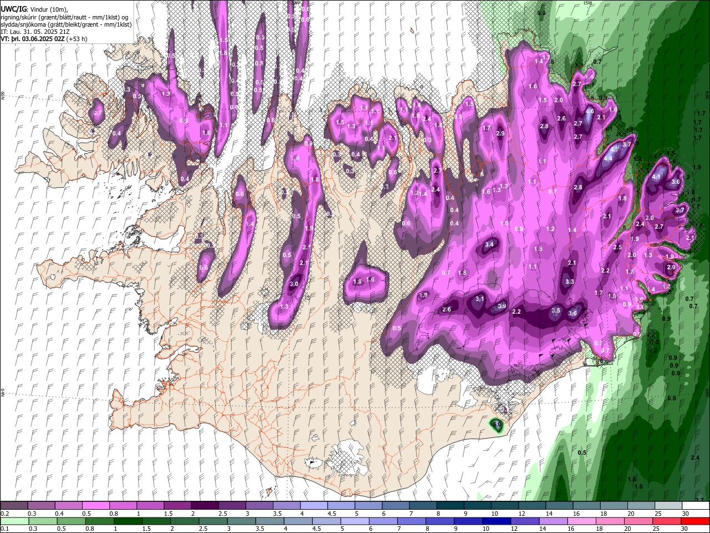Viewport: 710px width, 533px height.
Task: Select the '3.9' value in the dark purple band
Action: (x=502, y=306)
